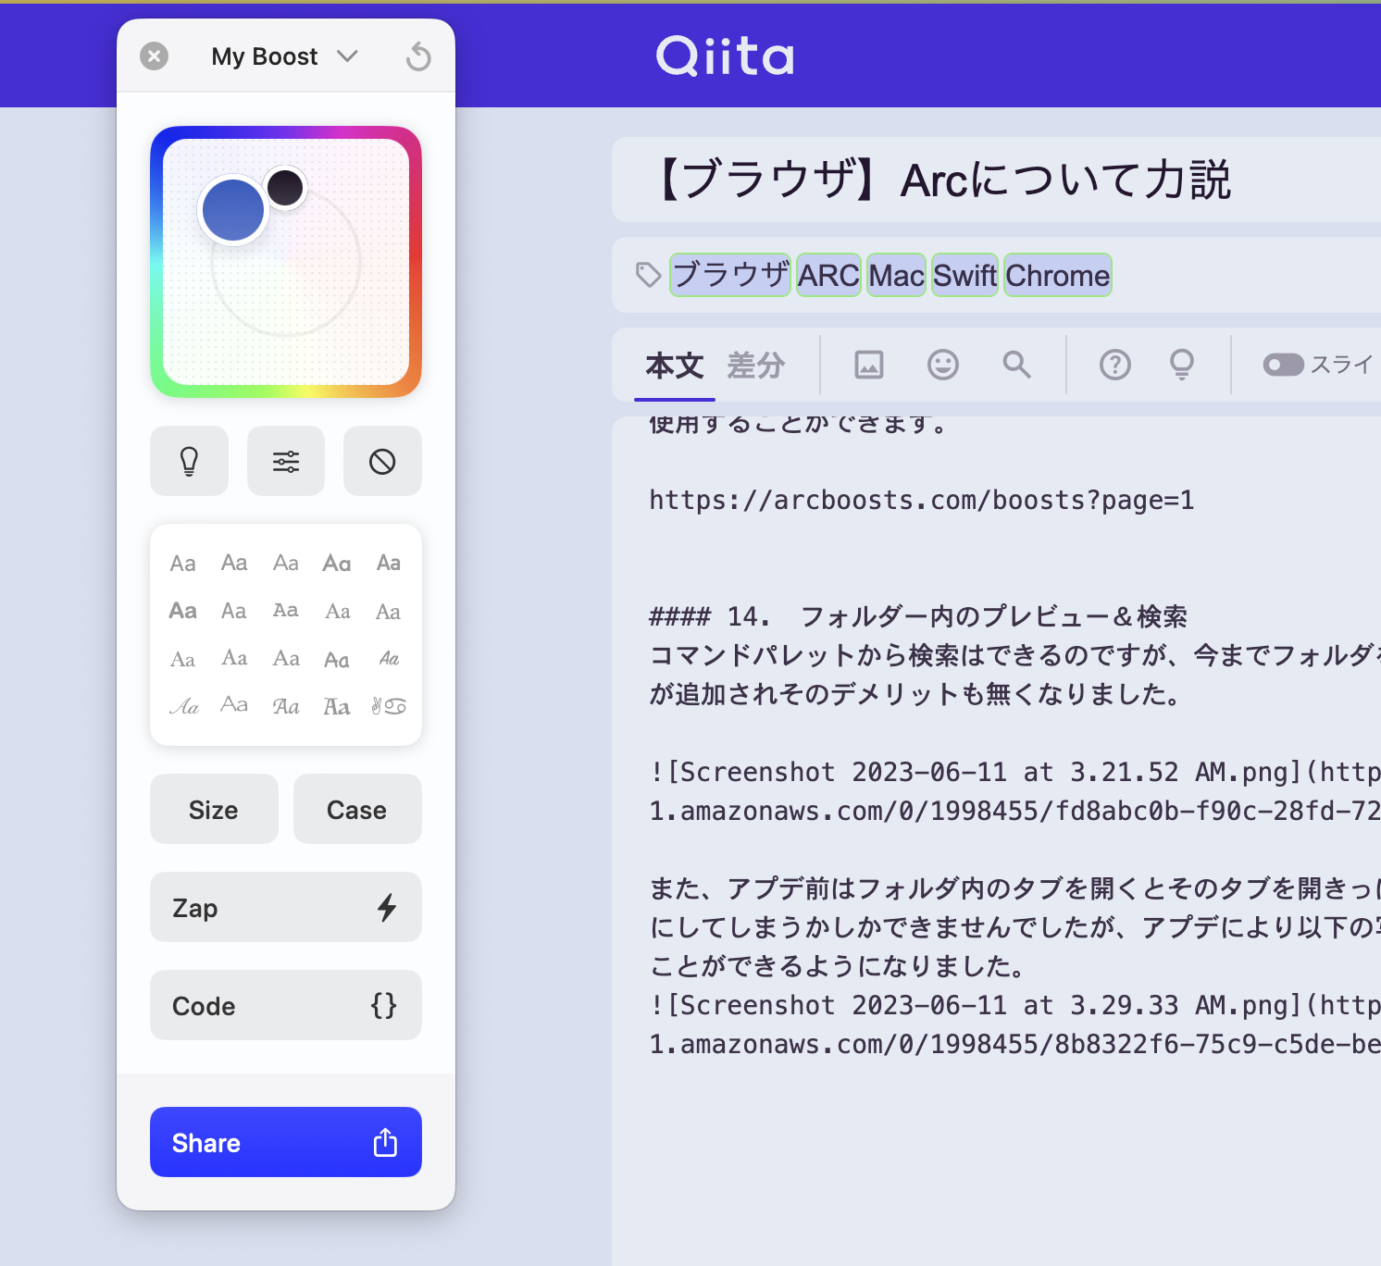Click the "Screenshot 2023-06-11 at 3.21.52" line
This screenshot has width=1381, height=1266.
pos(1014,772)
